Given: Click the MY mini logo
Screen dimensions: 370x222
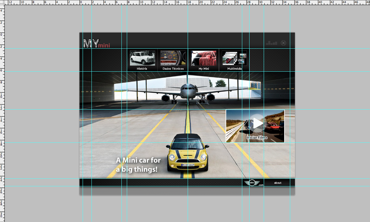Looking at the screenshot, I should [97, 44].
